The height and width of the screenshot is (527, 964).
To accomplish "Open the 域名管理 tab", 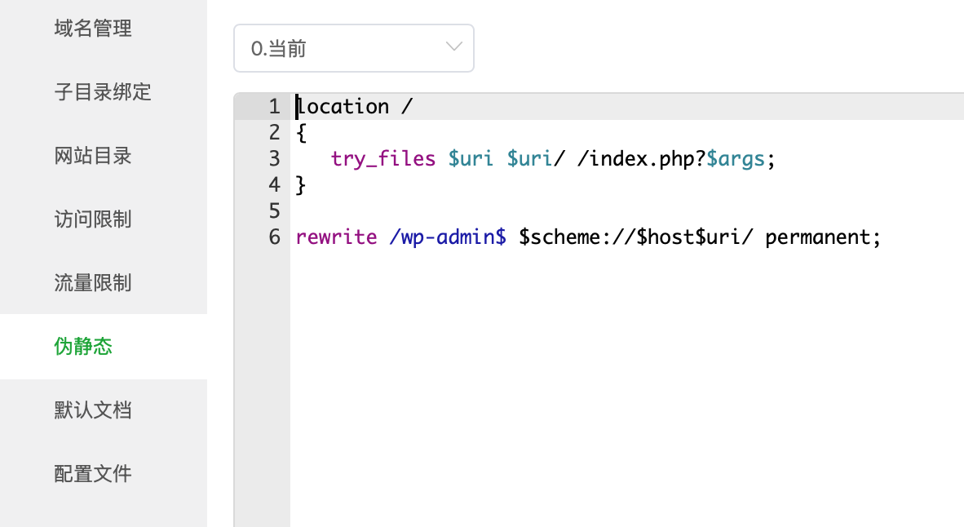I will coord(93,29).
